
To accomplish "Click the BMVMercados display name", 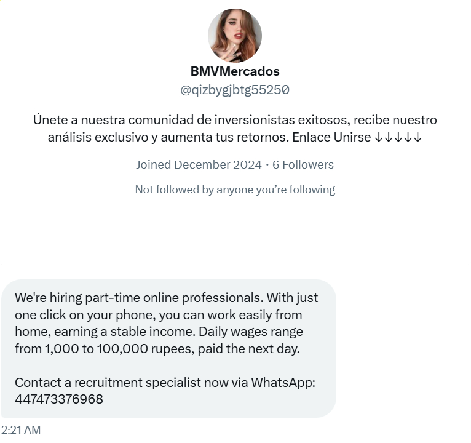I will pos(235,71).
